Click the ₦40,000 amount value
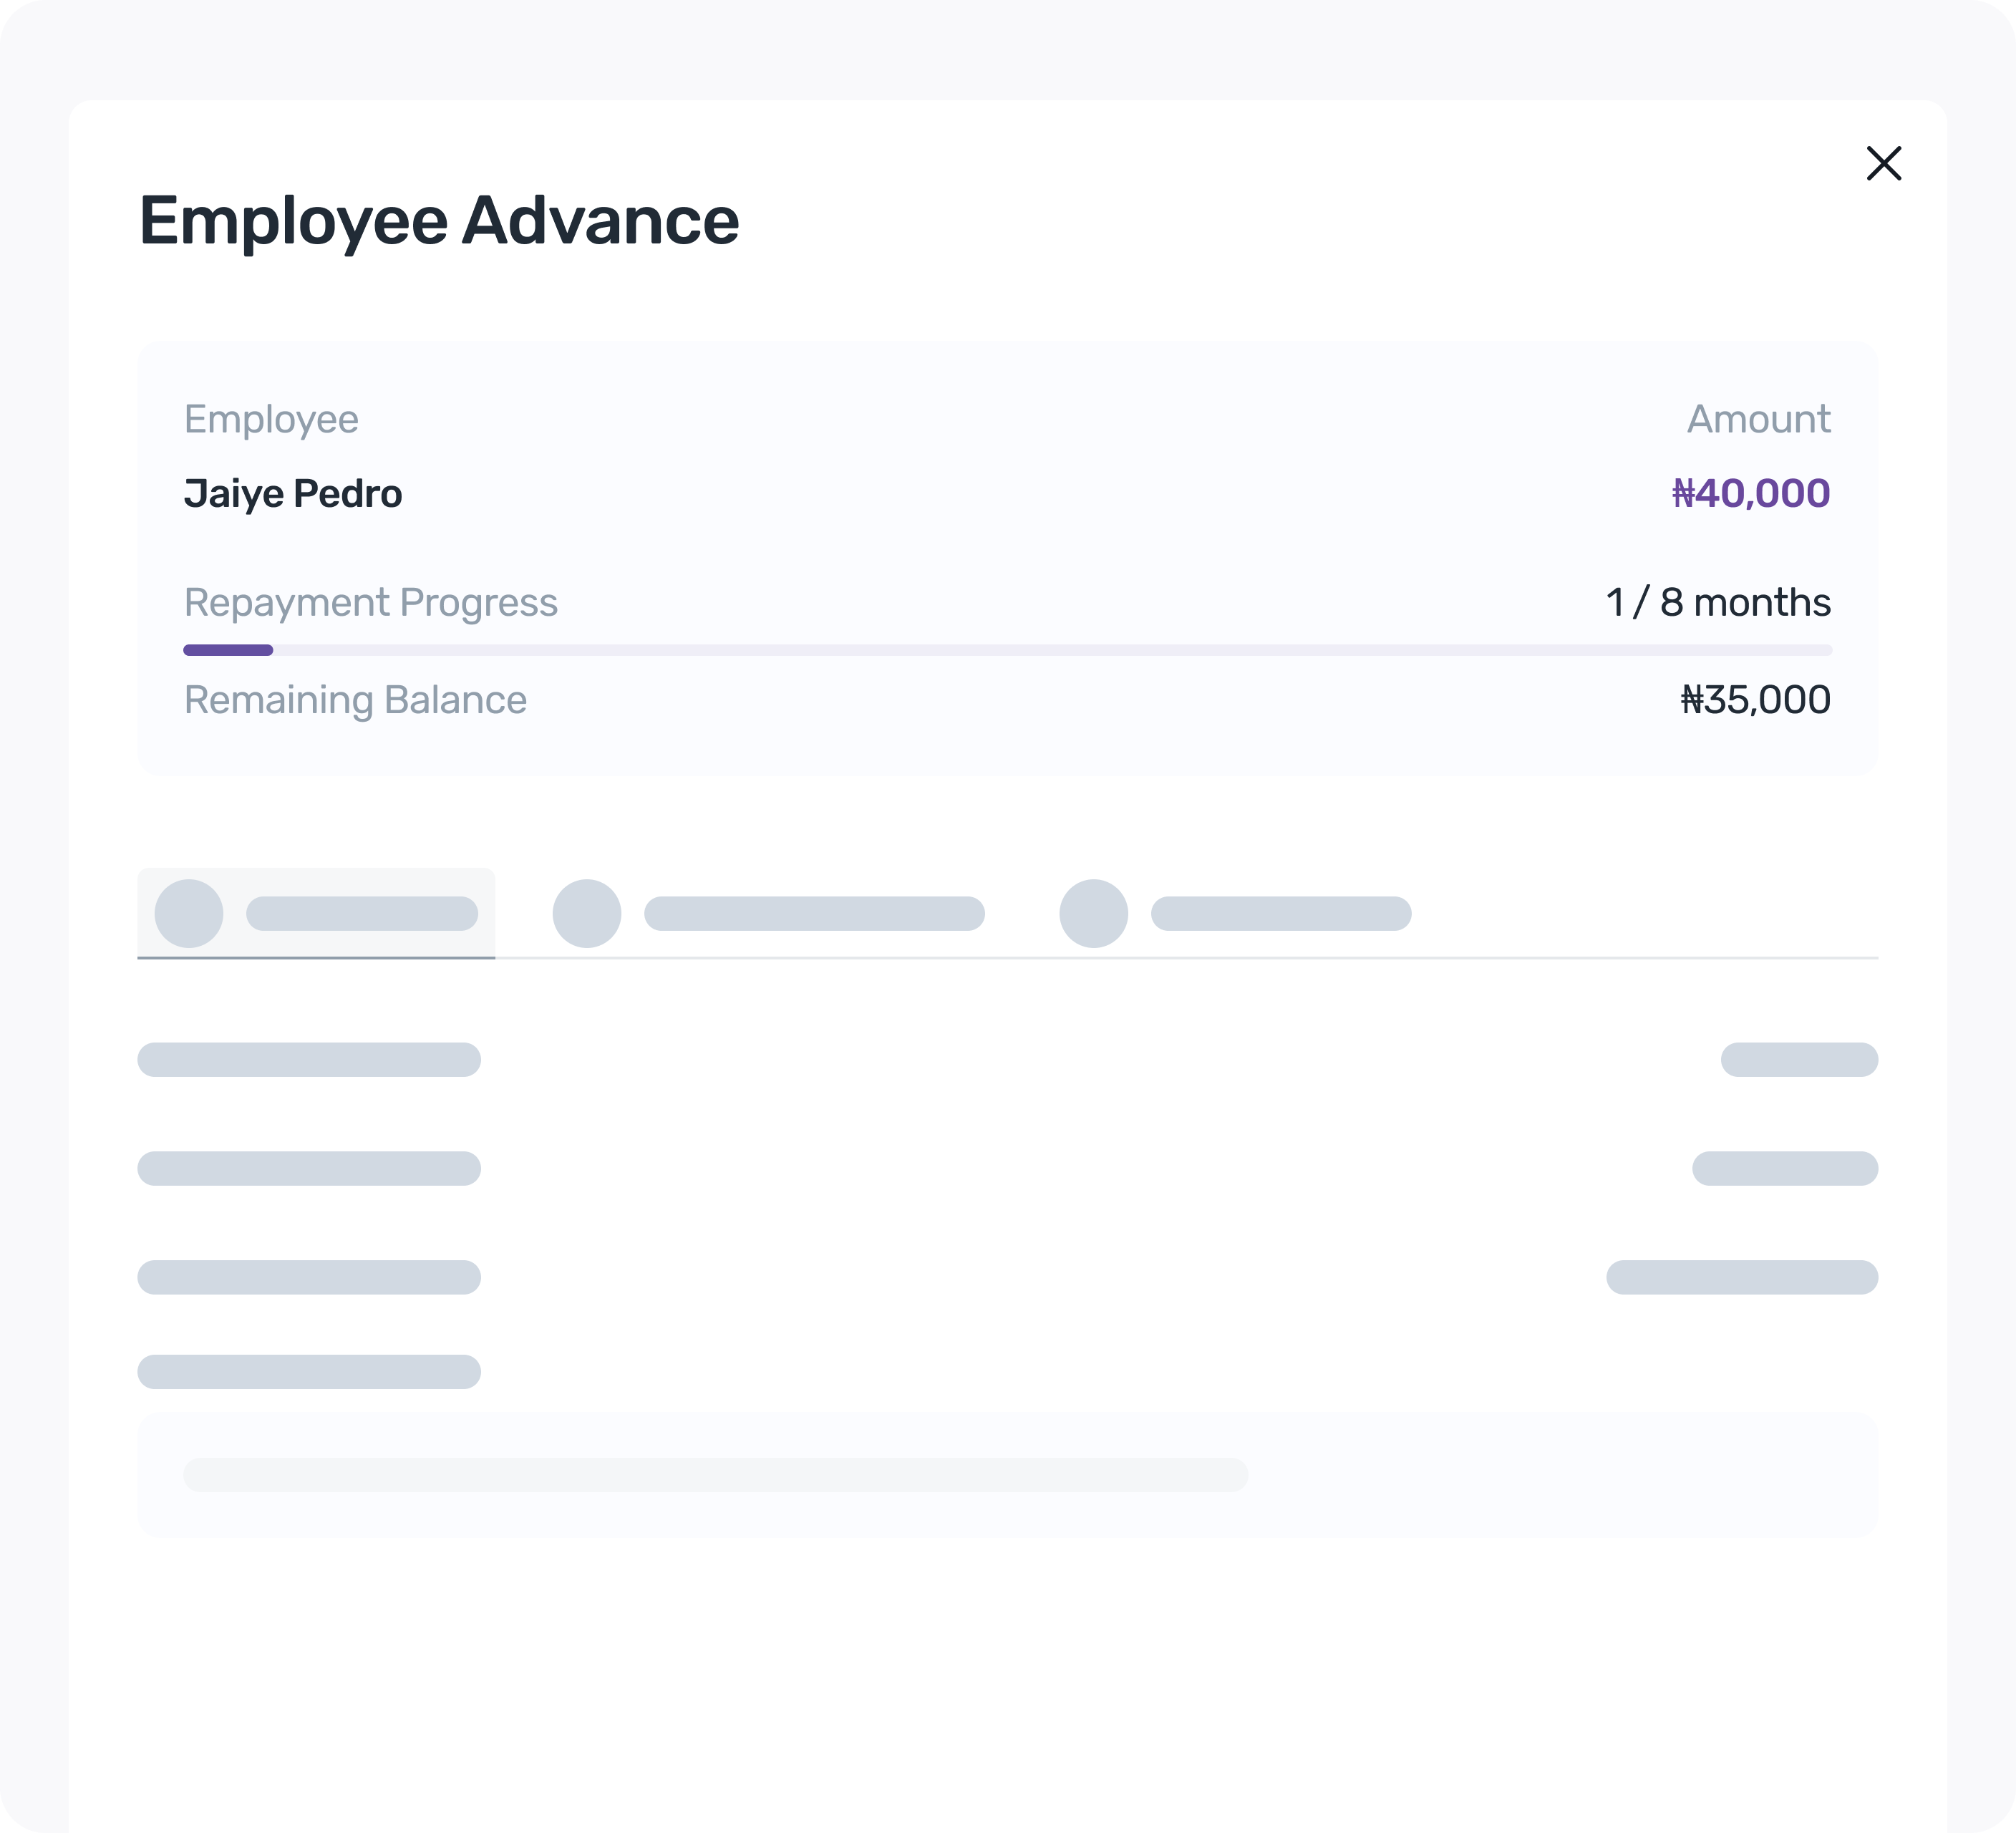 (x=1750, y=493)
